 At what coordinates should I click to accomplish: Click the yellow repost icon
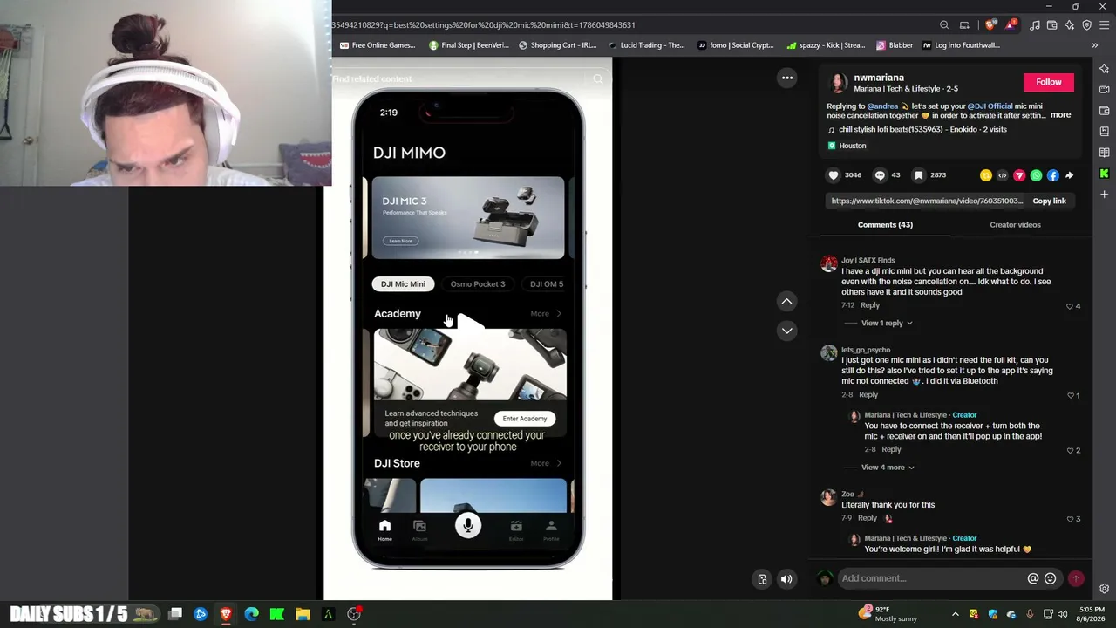click(x=985, y=175)
